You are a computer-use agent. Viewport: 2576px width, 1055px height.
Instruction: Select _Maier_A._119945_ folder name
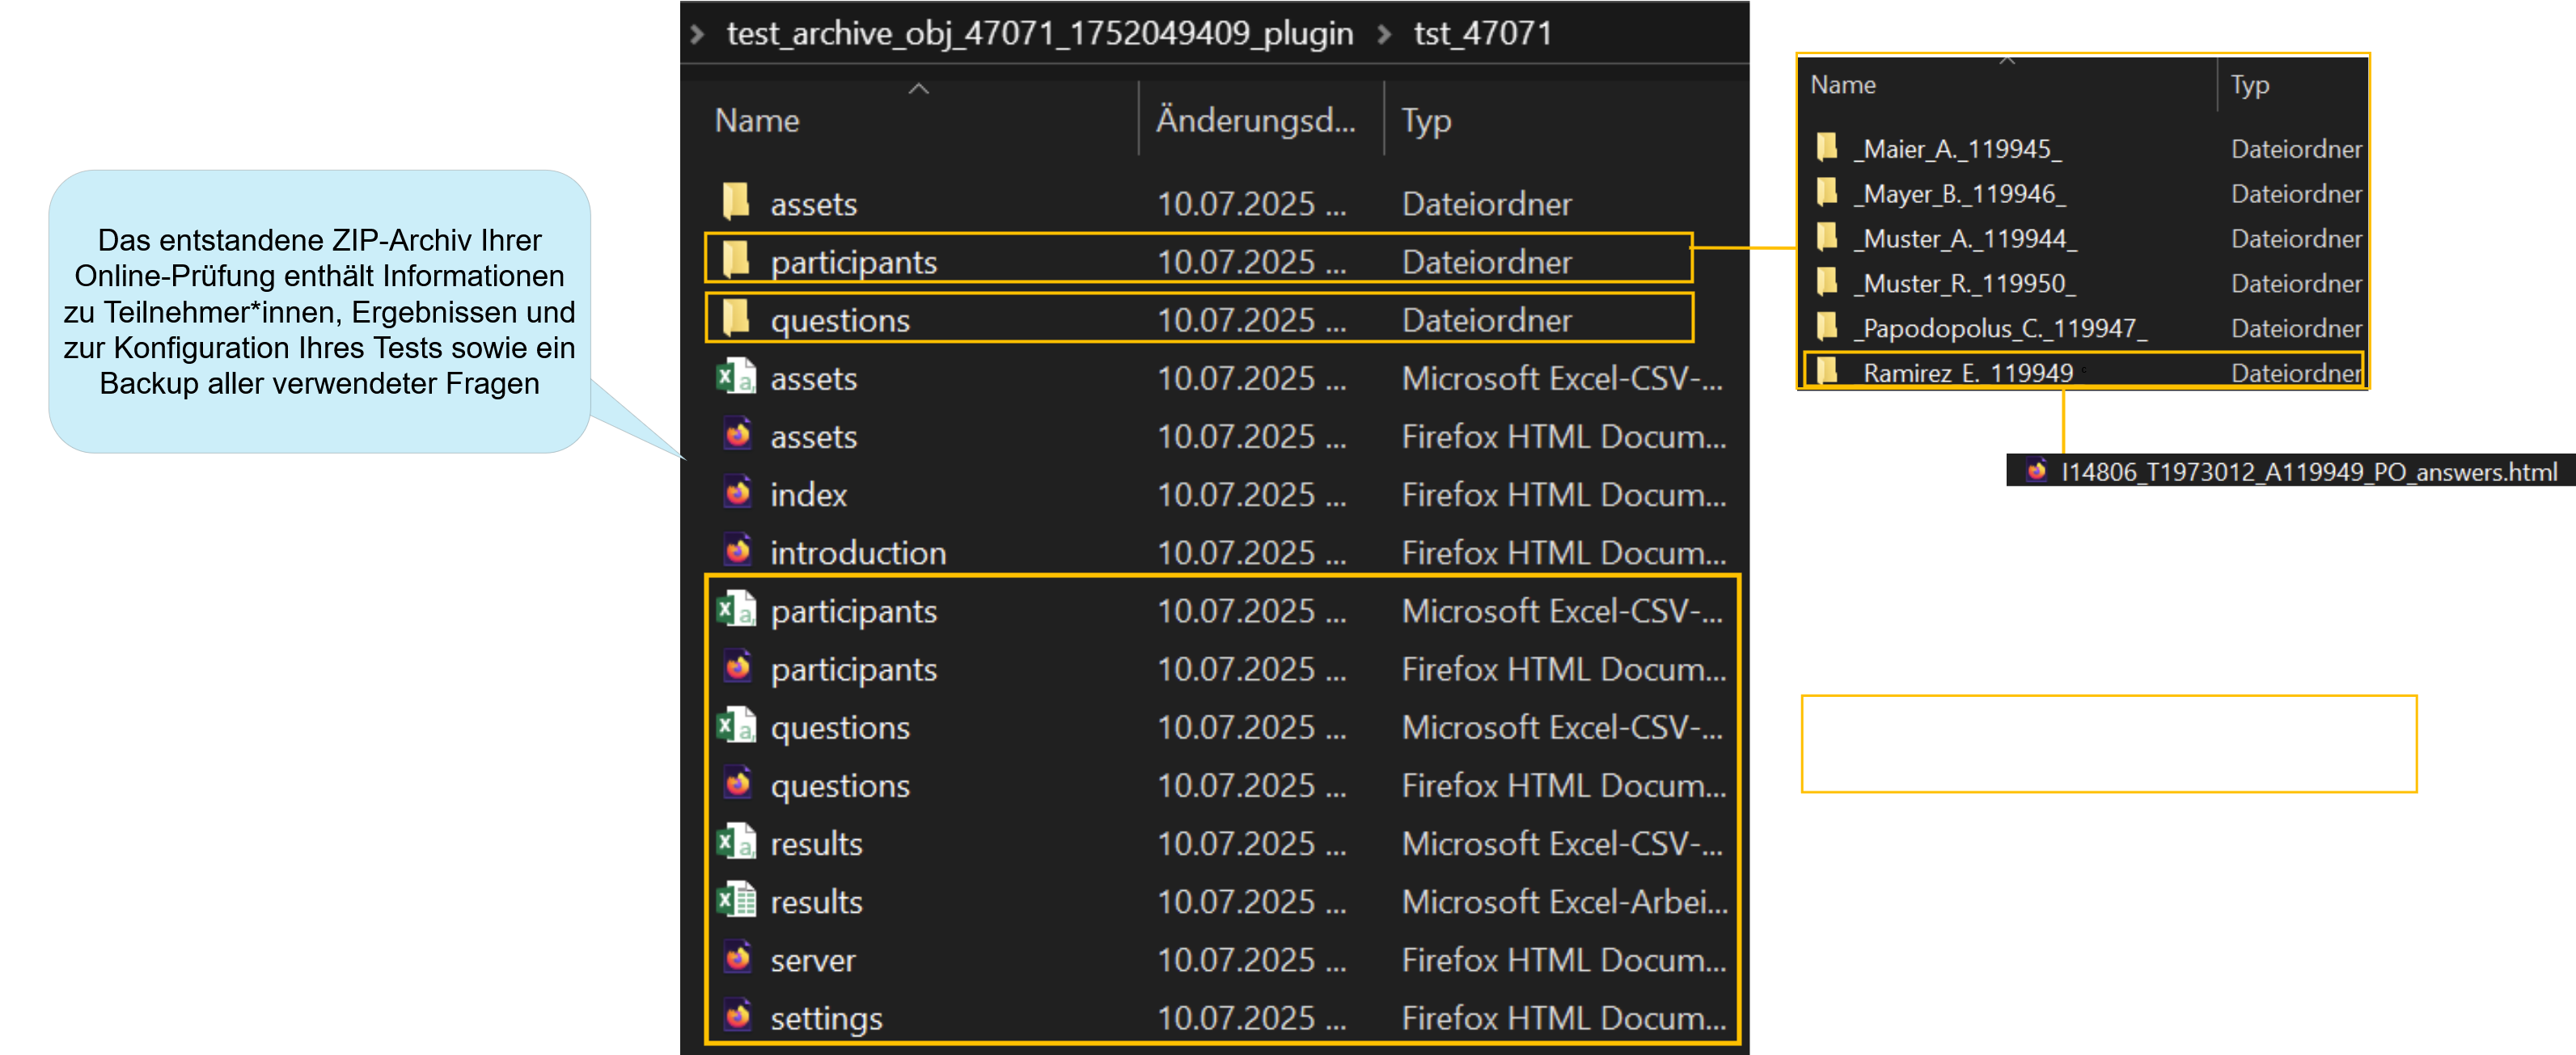[x=1957, y=149]
